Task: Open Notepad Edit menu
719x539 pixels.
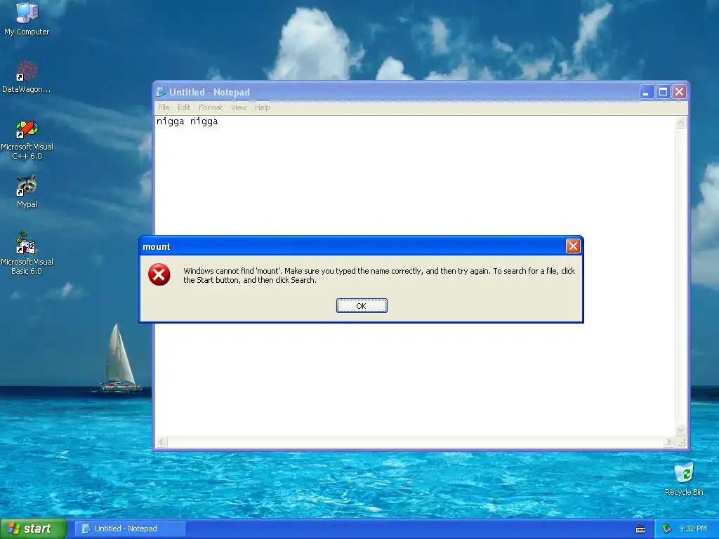Action: click(184, 107)
